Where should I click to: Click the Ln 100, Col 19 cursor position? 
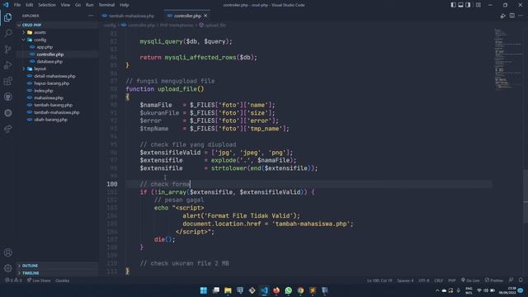379,280
